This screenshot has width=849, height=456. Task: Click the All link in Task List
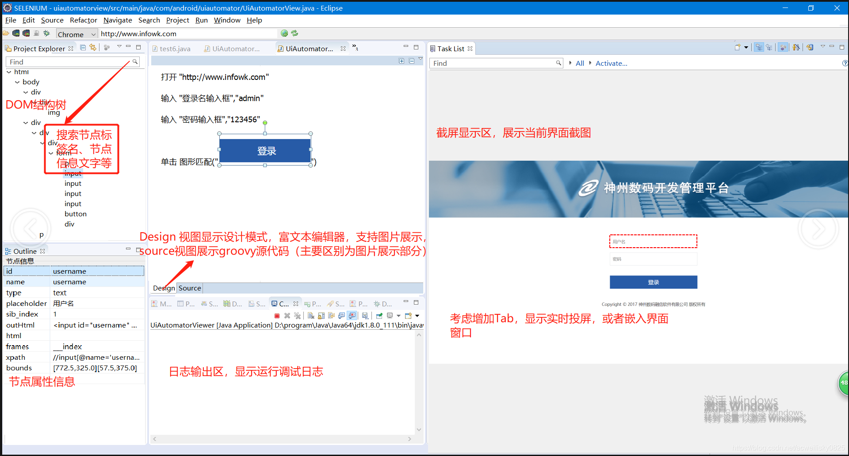[580, 64]
